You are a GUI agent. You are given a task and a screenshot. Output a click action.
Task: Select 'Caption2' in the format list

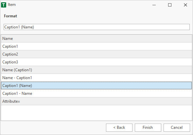pos(96,54)
